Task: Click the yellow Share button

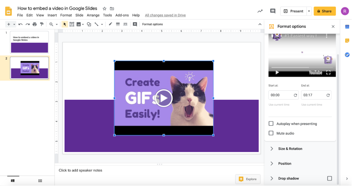Action: point(324,11)
